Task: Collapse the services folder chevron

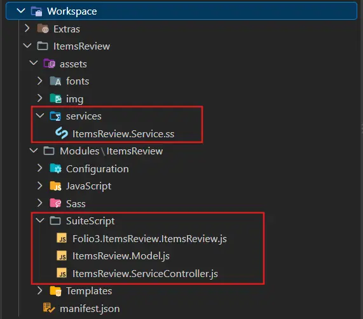Action: click(40, 116)
